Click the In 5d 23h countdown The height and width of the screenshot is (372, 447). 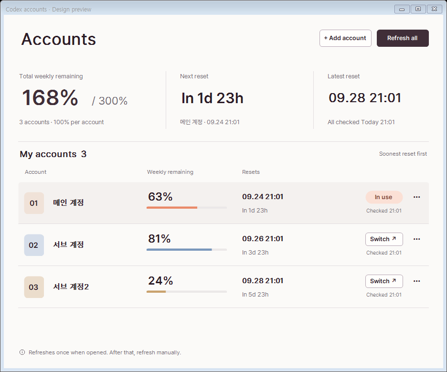point(255,295)
